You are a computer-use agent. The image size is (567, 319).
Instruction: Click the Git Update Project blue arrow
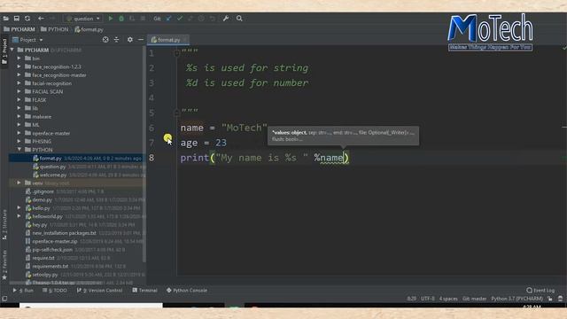(x=169, y=19)
